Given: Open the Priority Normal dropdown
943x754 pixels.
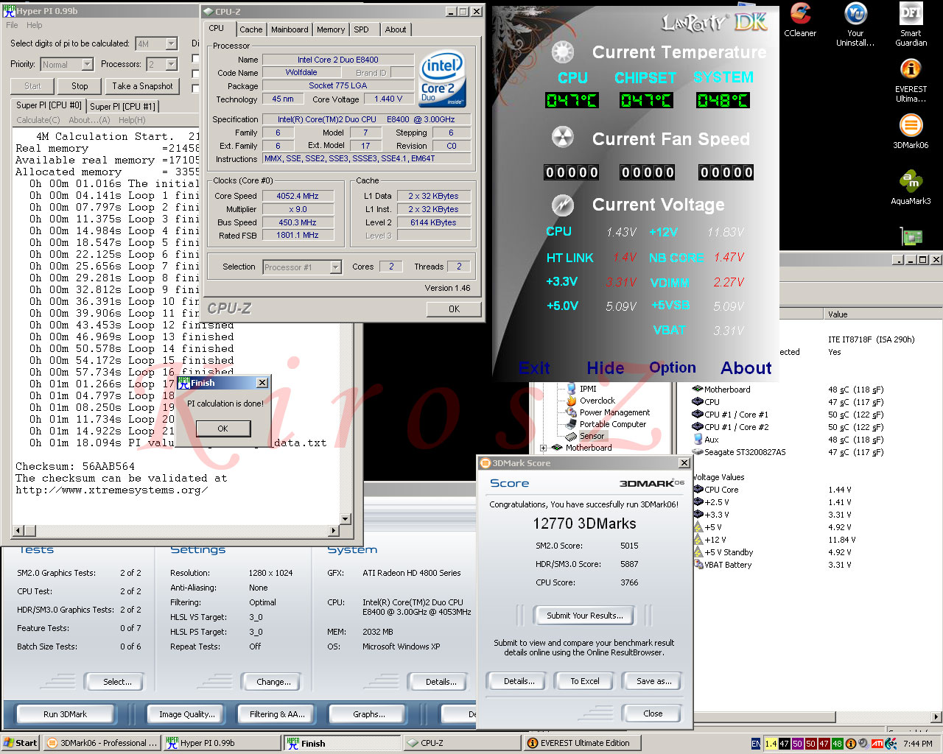Looking at the screenshot, I should coord(87,65).
